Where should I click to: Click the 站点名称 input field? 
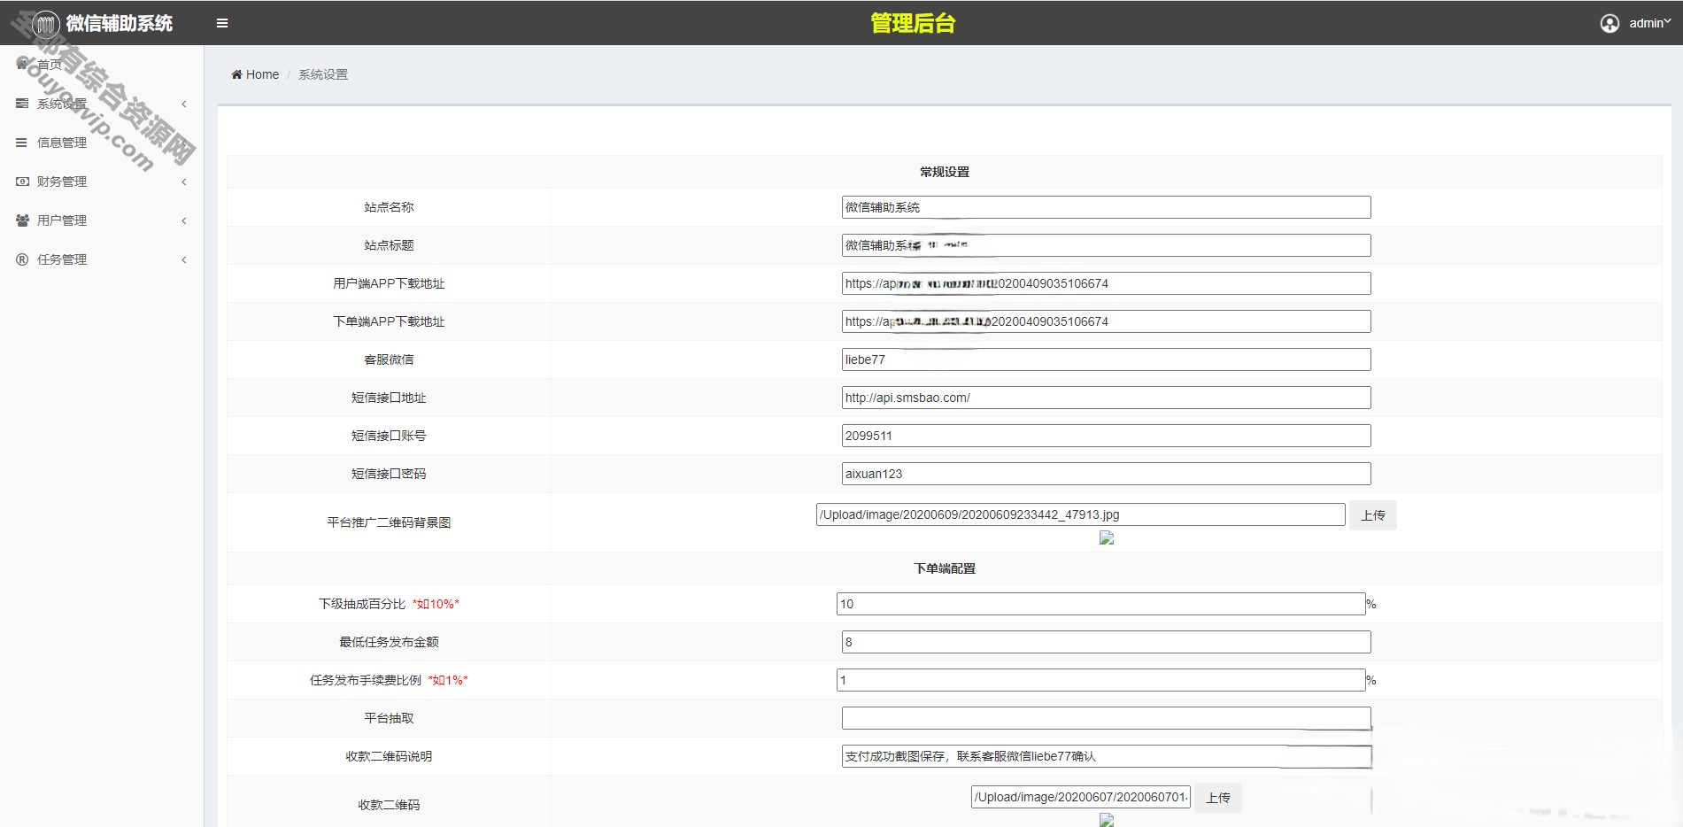tap(1106, 207)
